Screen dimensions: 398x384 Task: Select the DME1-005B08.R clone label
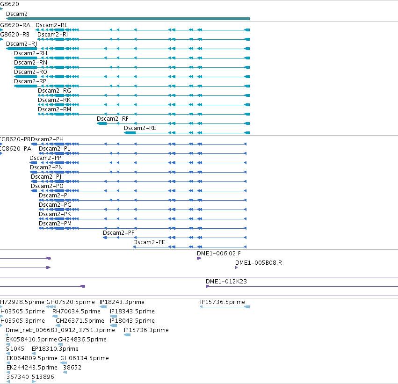tap(258, 263)
